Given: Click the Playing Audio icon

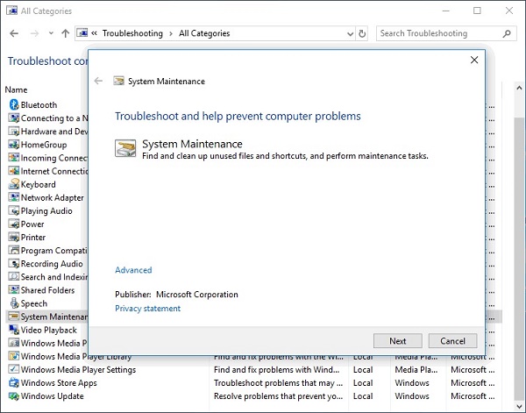Looking at the screenshot, I should (x=13, y=211).
